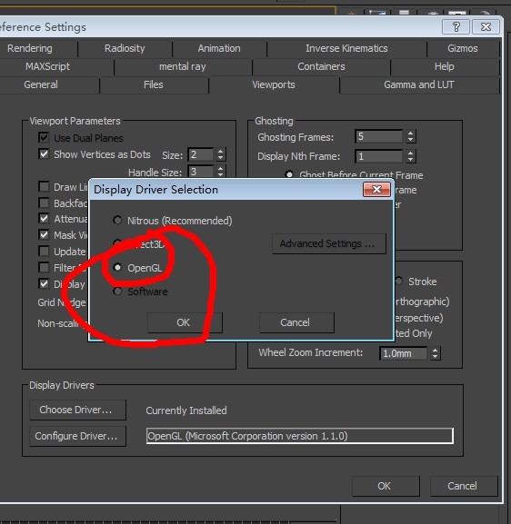Open the mental ray tab
The width and height of the screenshot is (511, 524).
pyautogui.click(x=183, y=66)
